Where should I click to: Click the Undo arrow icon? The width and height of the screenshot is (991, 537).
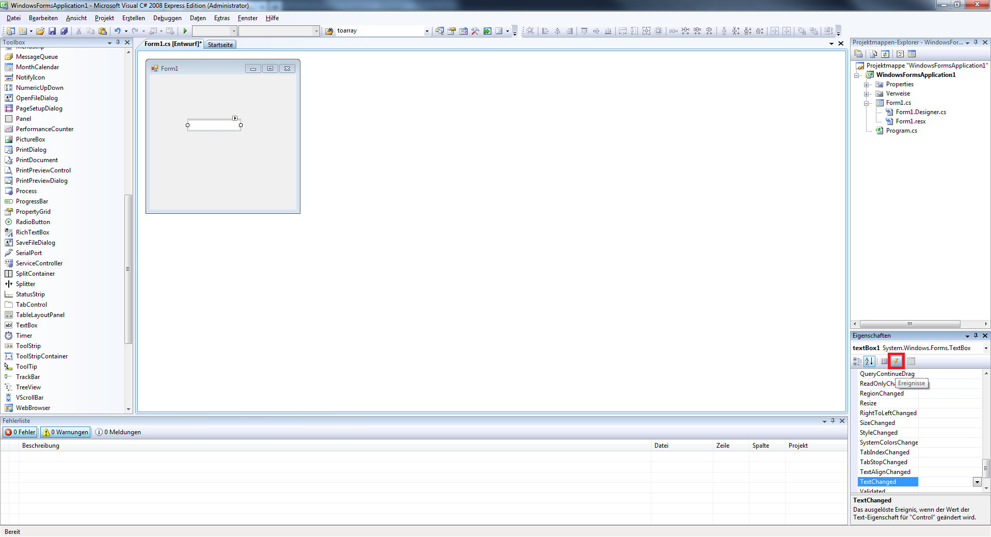coord(118,31)
